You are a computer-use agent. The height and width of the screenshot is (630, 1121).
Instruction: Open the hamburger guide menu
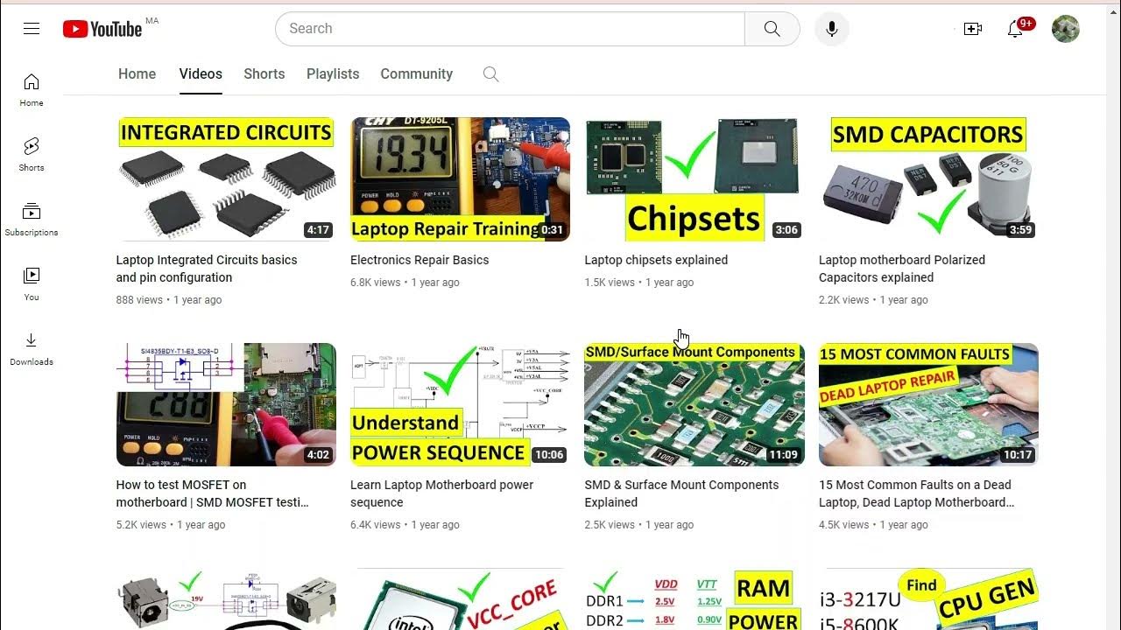pyautogui.click(x=32, y=29)
